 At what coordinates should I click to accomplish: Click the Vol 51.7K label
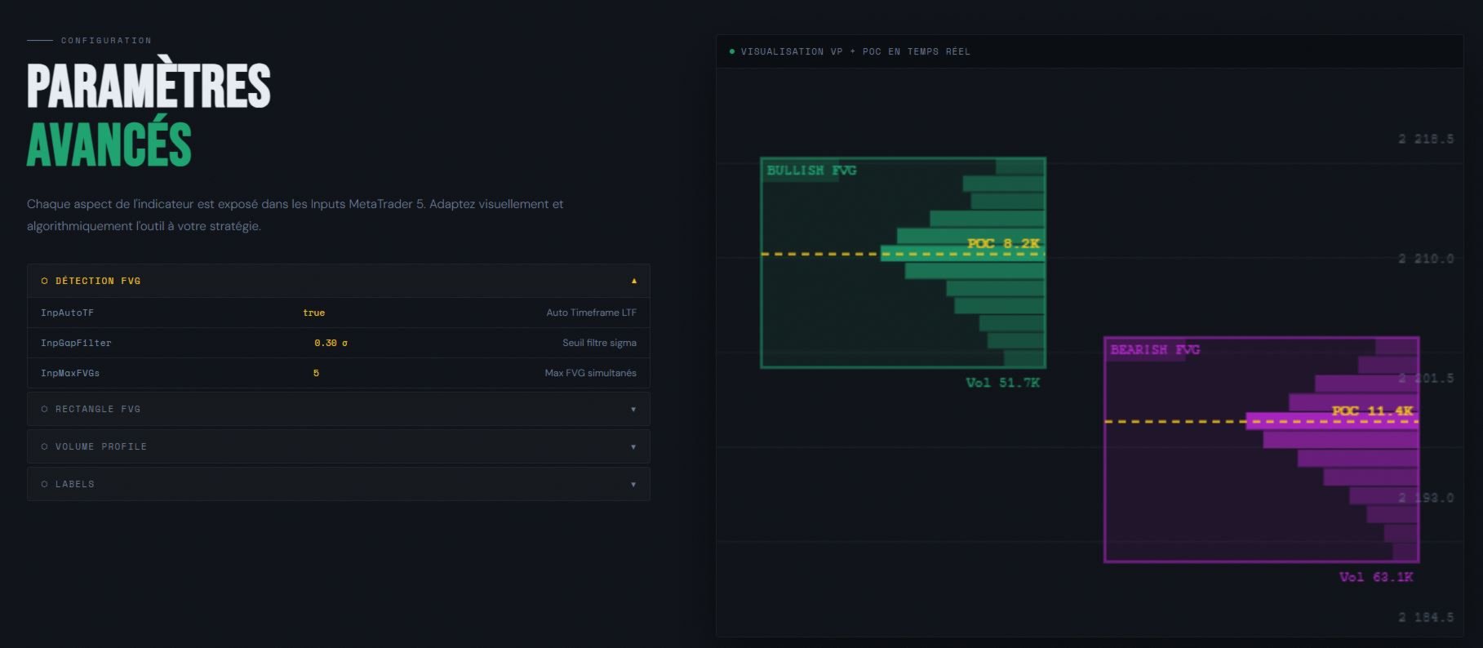tap(1002, 383)
